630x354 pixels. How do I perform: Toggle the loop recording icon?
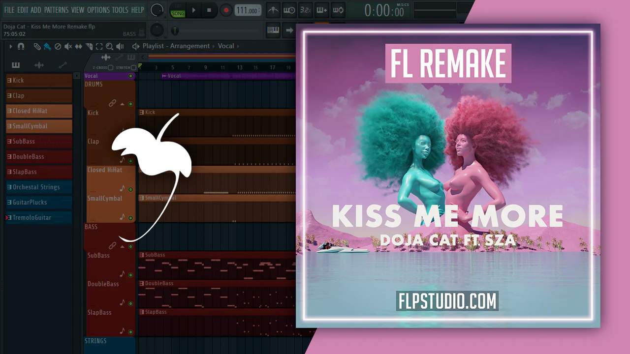(338, 10)
